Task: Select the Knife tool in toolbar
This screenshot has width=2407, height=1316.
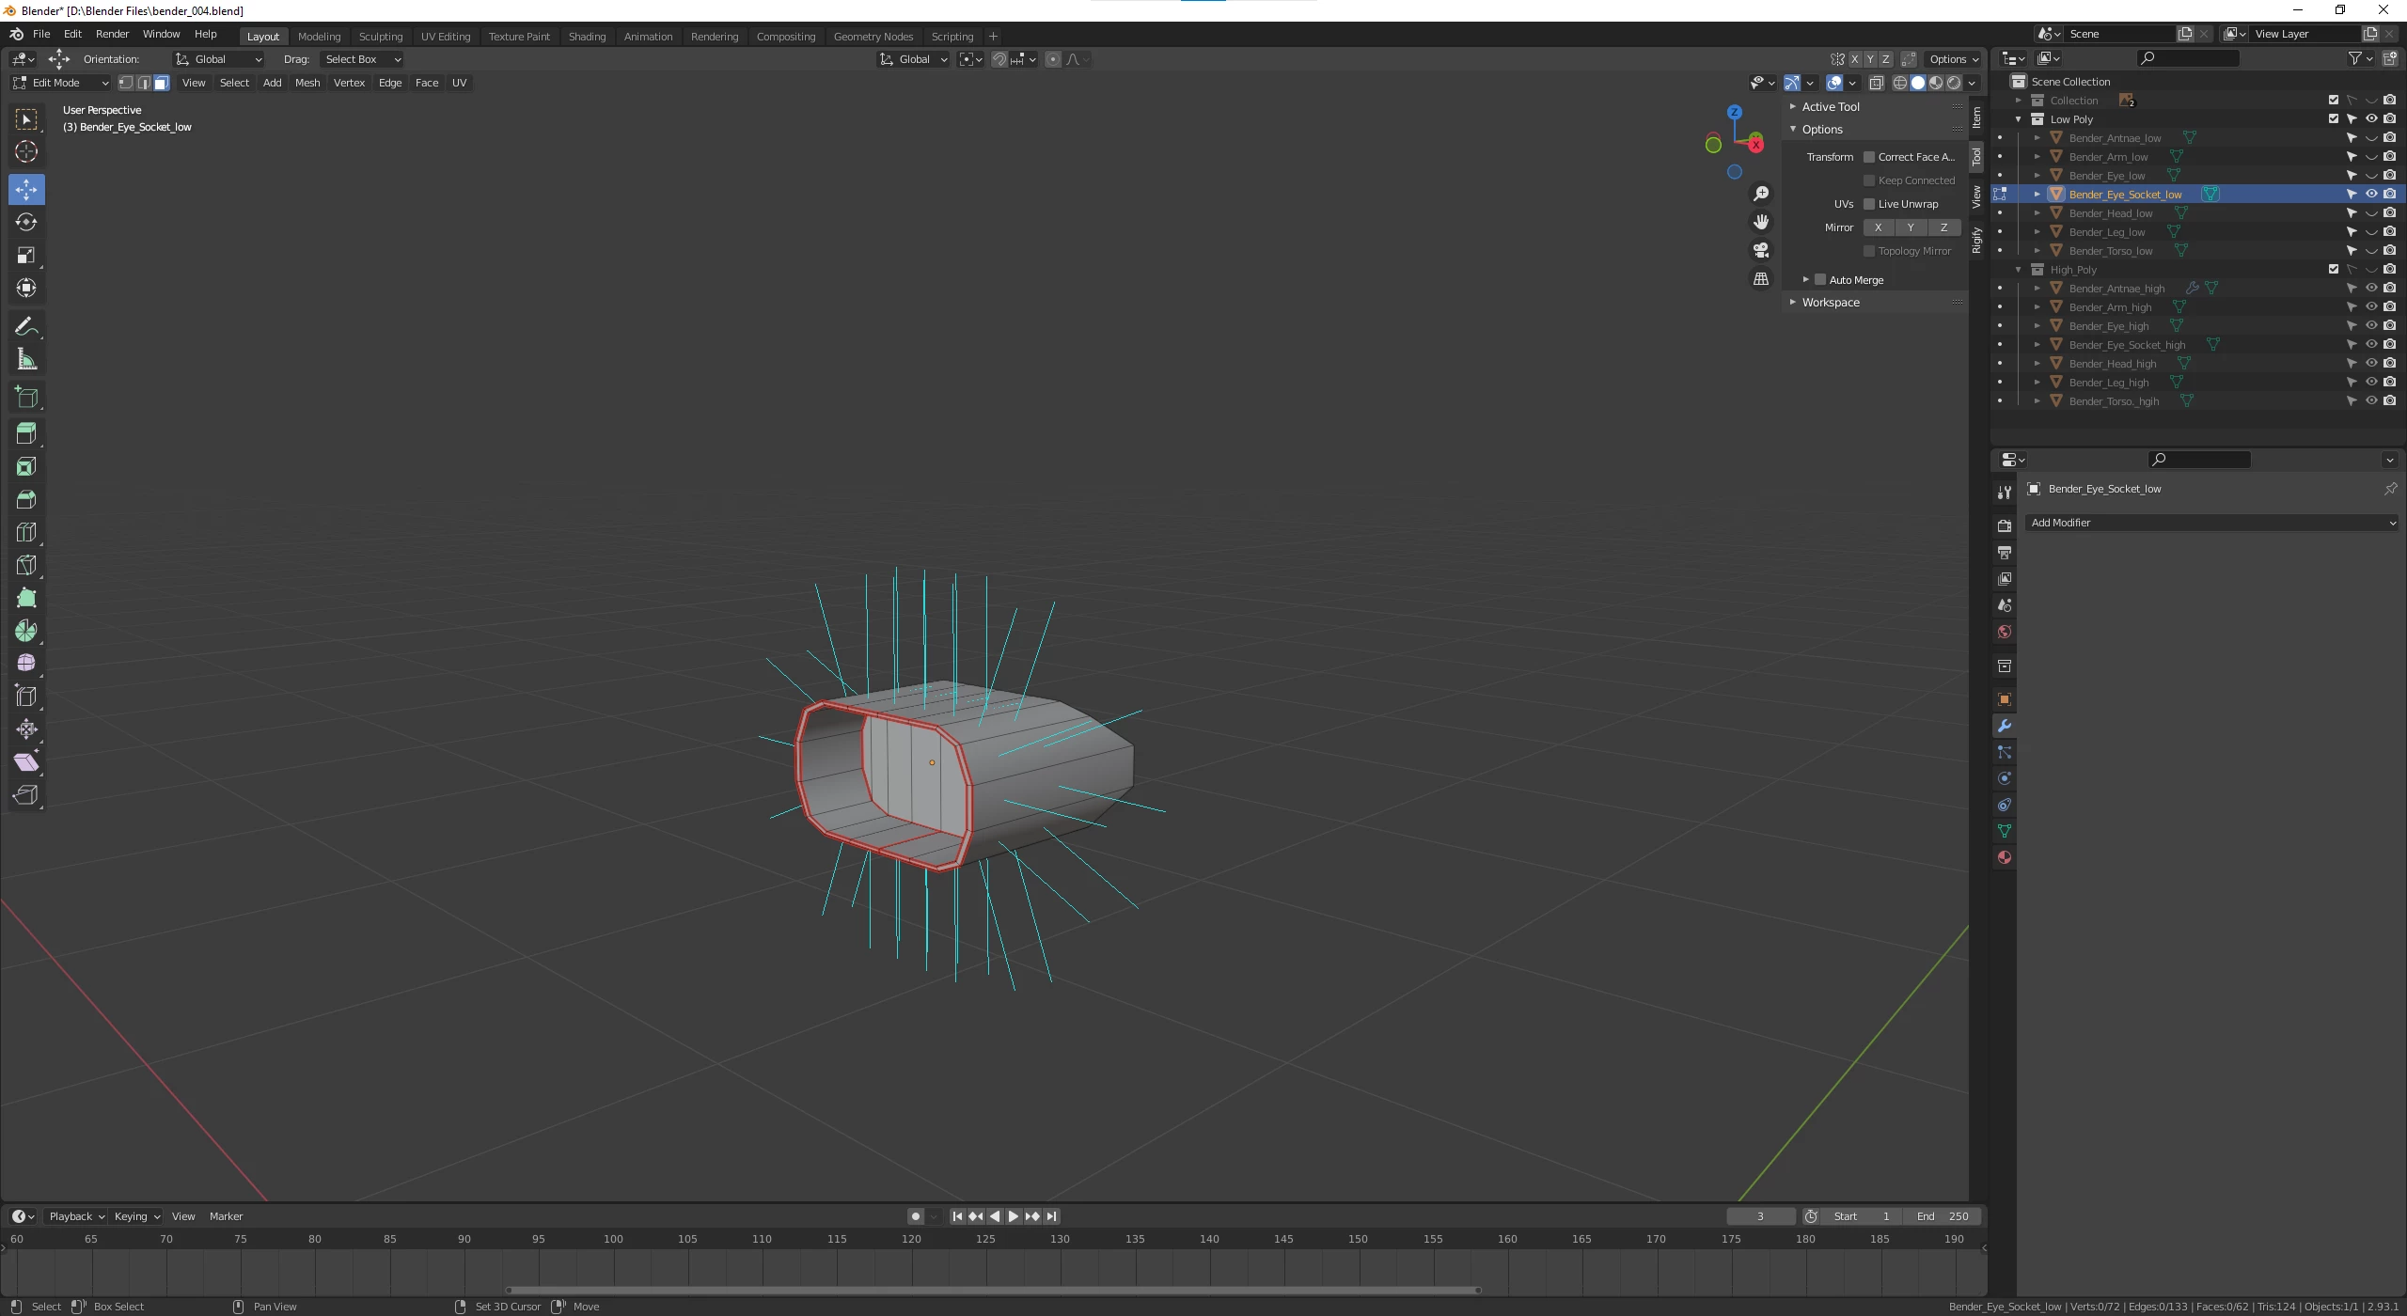Action: tap(26, 565)
